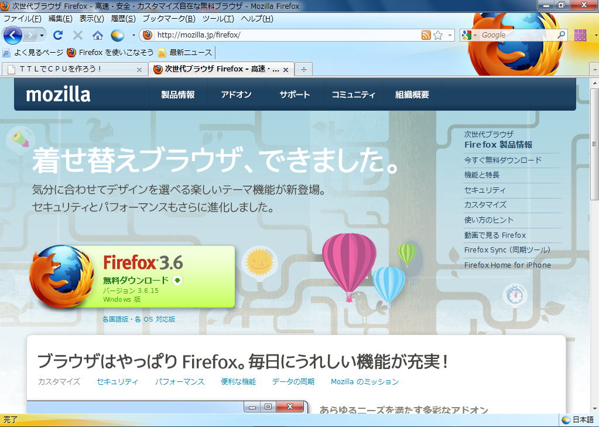Click 組織概要 in the mozilla navigation bar
599x427 pixels.
point(412,95)
